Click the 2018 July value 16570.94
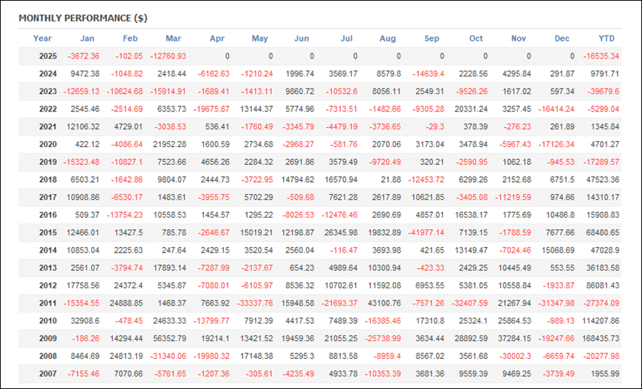Image resolution: width=642 pixels, height=389 pixels. coord(341,180)
